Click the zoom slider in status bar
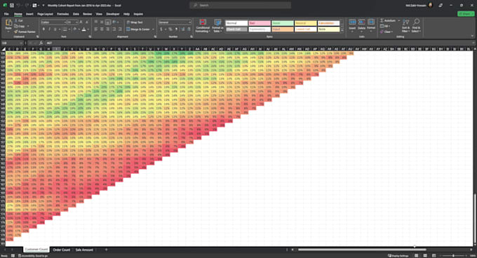 coord(453,256)
